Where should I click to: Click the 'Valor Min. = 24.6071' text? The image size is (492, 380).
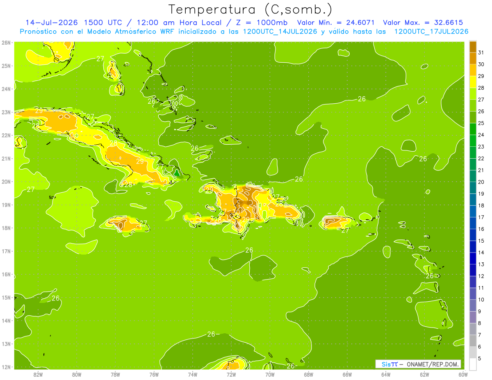[335, 23]
